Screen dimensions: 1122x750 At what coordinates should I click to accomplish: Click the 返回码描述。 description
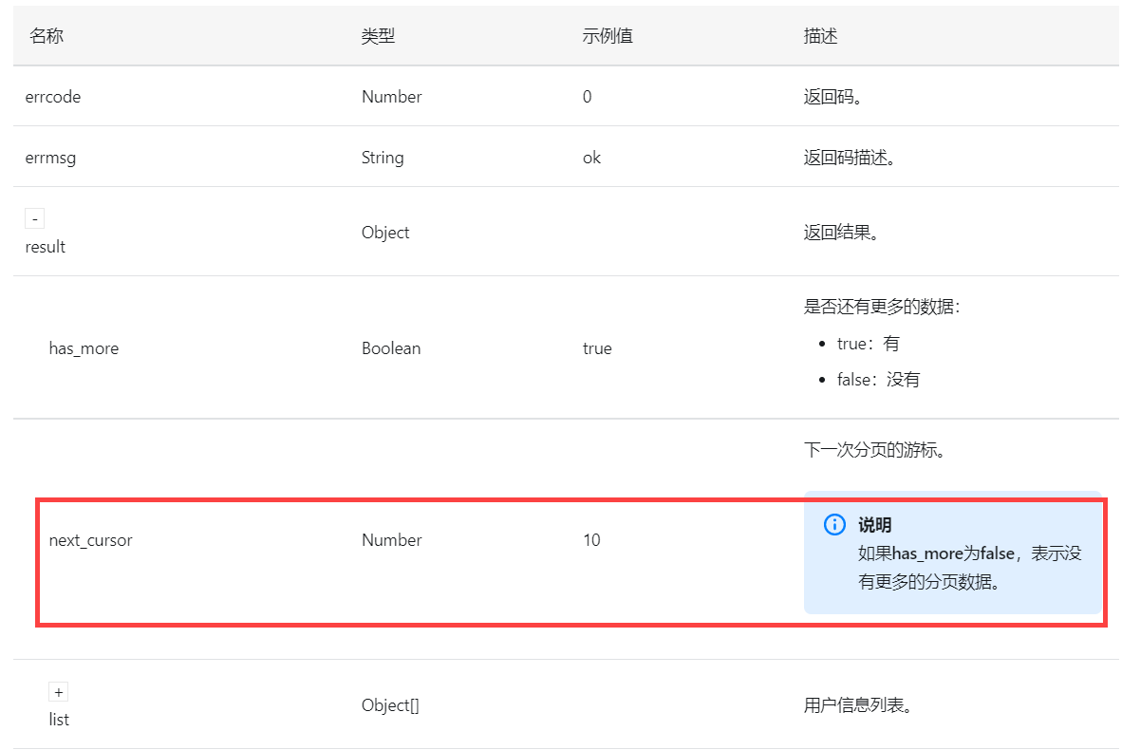[851, 158]
